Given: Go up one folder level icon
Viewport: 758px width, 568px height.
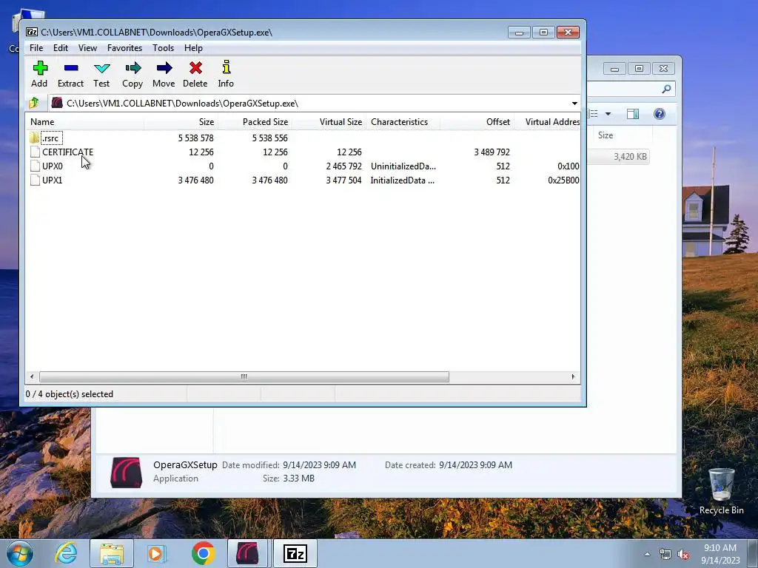Looking at the screenshot, I should coord(34,103).
